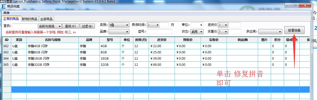Click the 查找(S) button
Screen dimensions: 317x100
coord(70,26)
